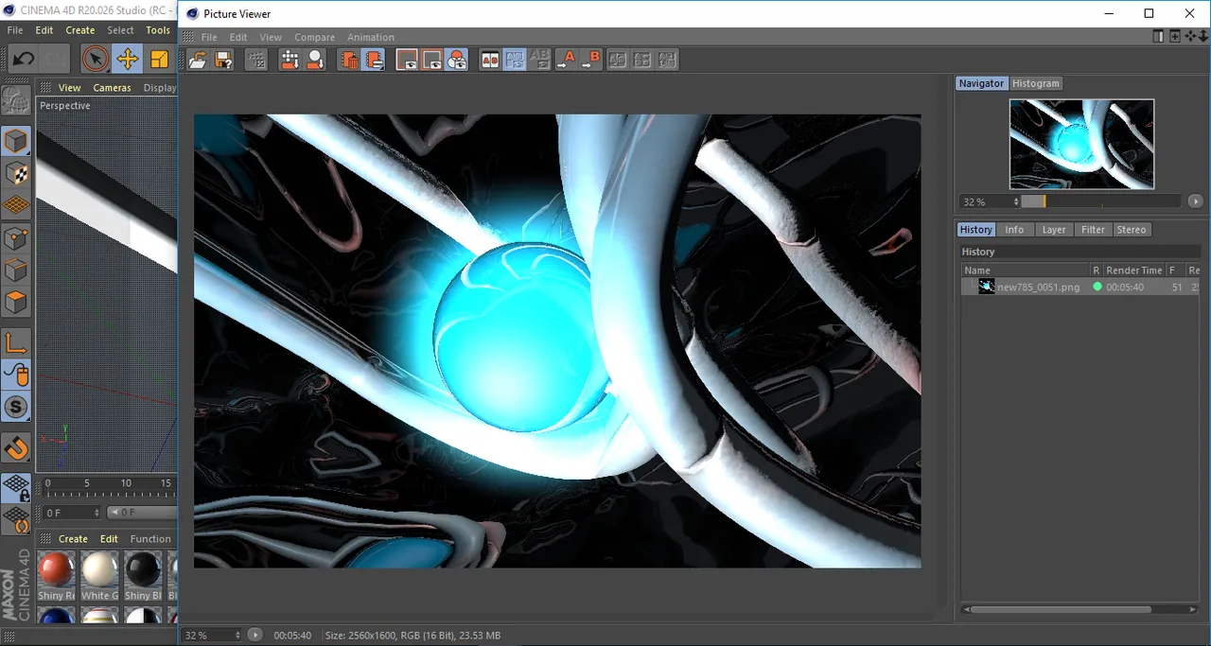Select the new785_0051.png history entry
The image size is (1211, 646).
[1080, 287]
